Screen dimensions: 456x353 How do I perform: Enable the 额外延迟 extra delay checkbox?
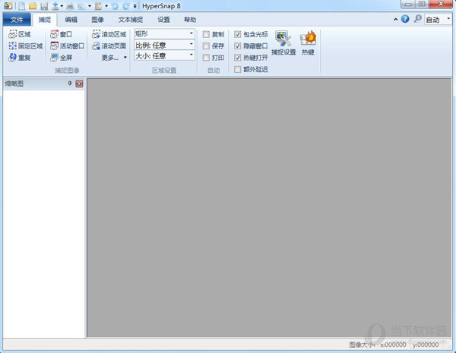tap(238, 68)
